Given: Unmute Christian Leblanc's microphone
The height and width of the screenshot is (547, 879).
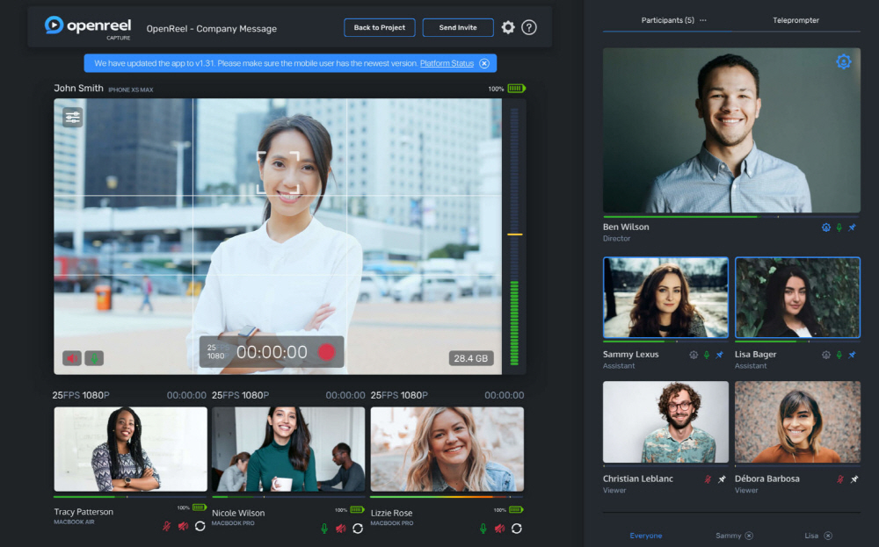Looking at the screenshot, I should [708, 479].
